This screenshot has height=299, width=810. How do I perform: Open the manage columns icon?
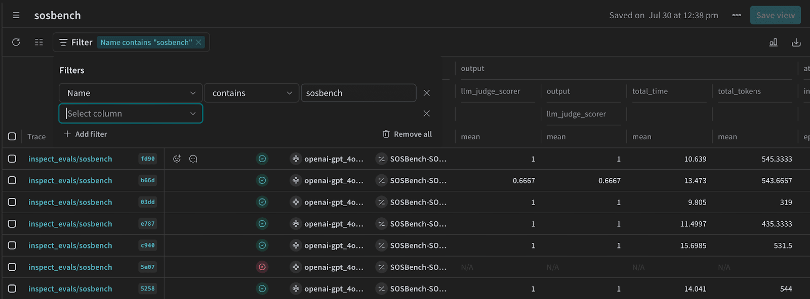coord(39,42)
